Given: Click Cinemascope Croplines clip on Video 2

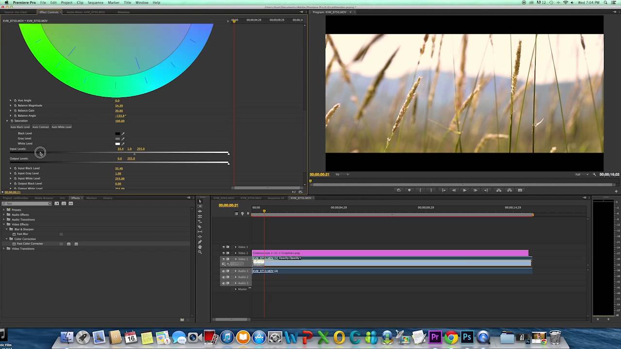Looking at the screenshot, I should [390, 253].
